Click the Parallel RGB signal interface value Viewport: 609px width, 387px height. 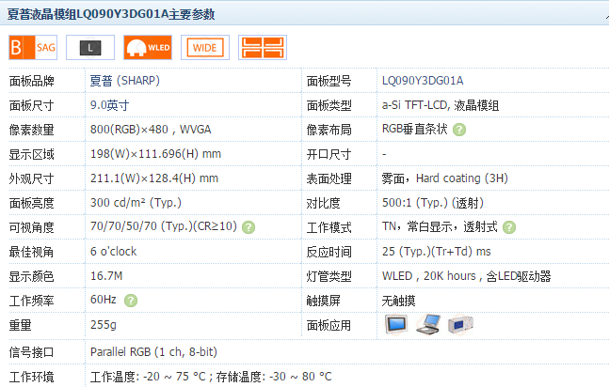coord(153,352)
